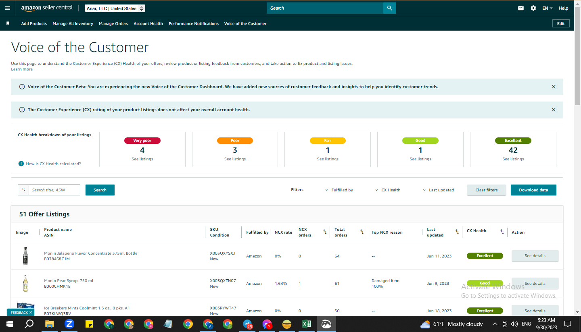Open Monin Jalapeno Flavor Concentrate product link
The height and width of the screenshot is (332, 581).
91,253
